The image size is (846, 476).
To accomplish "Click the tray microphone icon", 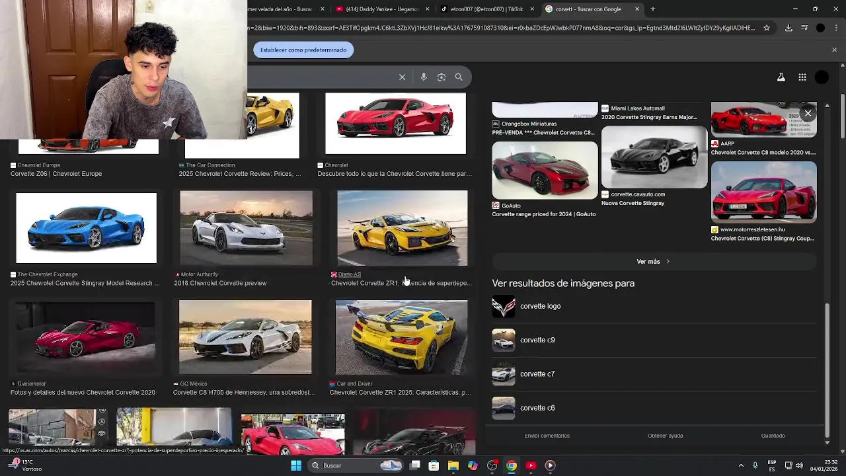I will tap(755, 465).
